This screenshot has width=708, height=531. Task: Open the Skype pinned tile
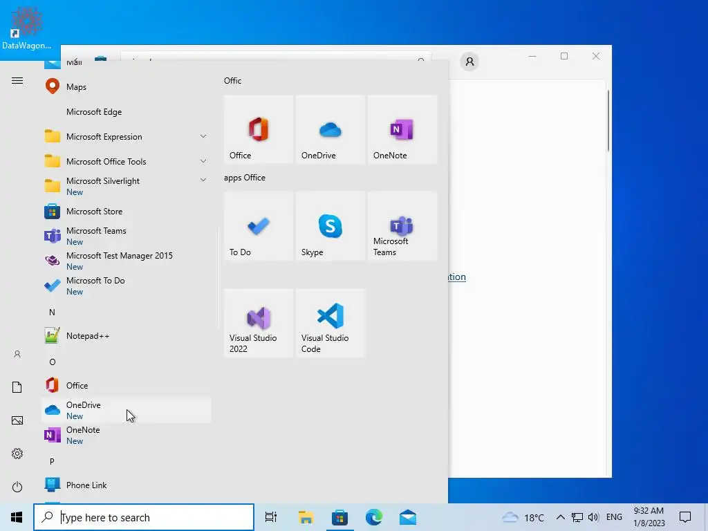[x=330, y=226]
